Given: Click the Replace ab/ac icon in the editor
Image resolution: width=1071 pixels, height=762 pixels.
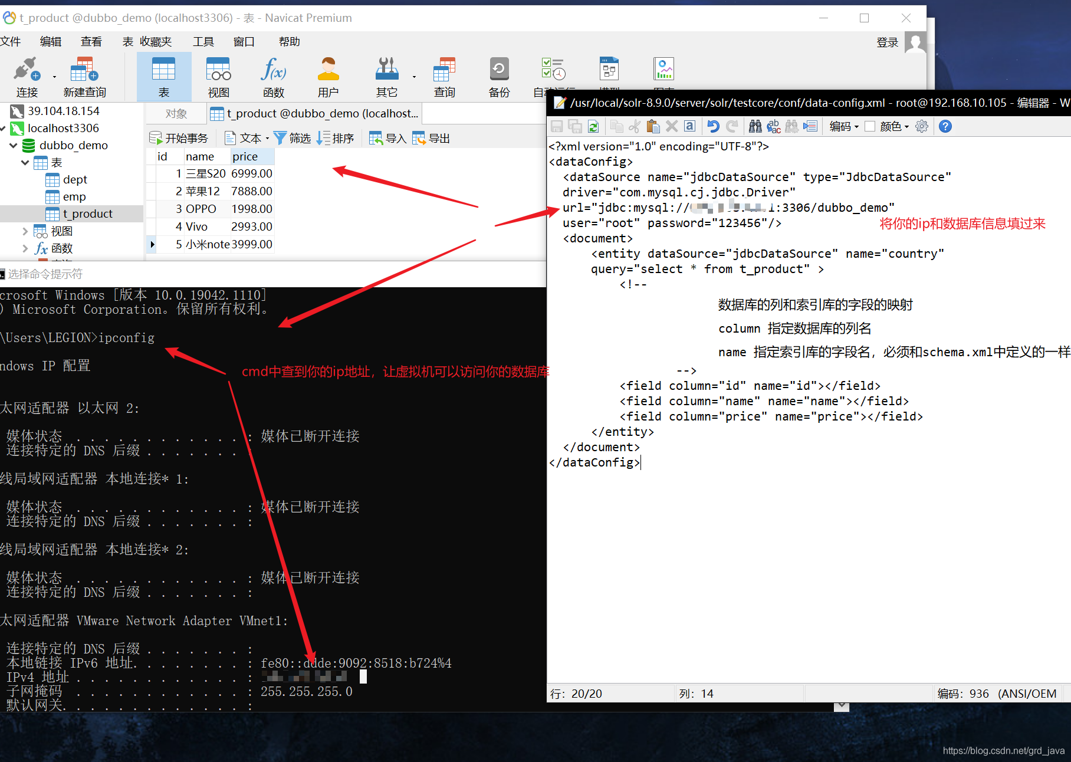Looking at the screenshot, I should tap(774, 126).
